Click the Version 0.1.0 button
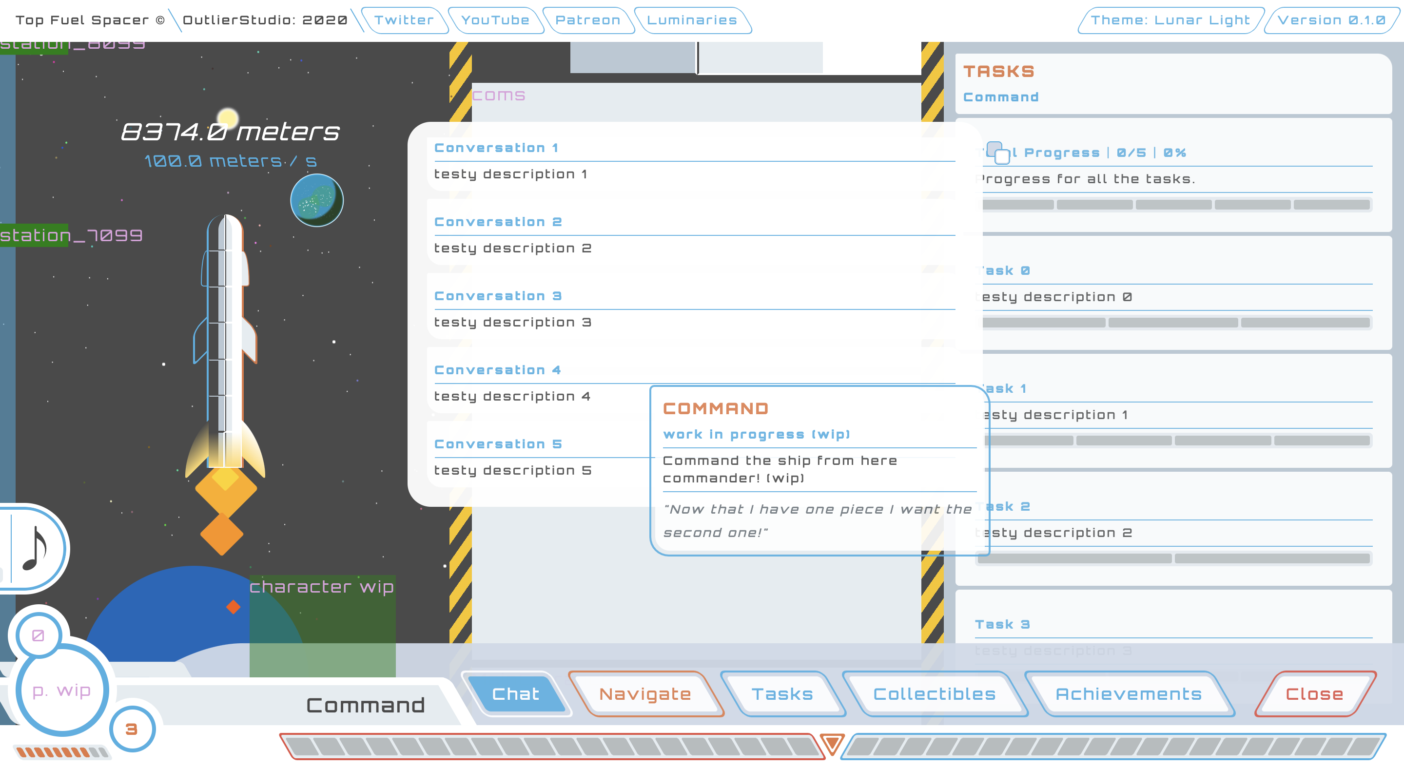 (1331, 20)
